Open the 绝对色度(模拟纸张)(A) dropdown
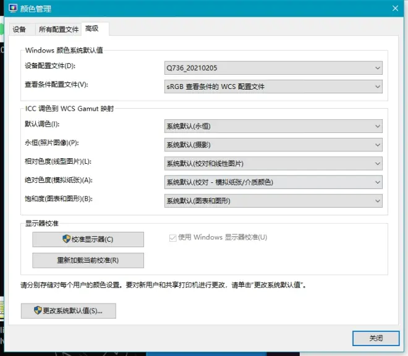The width and height of the screenshot is (408, 356). 273,182
